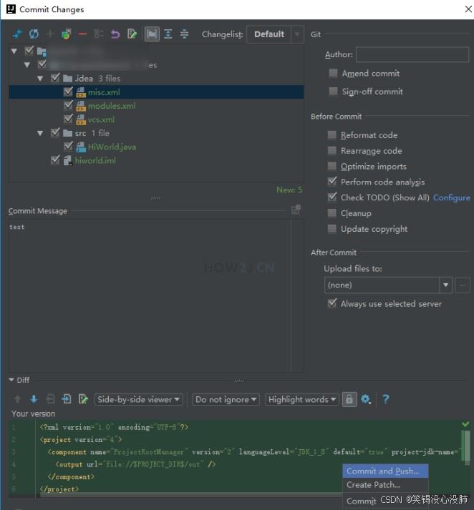
Task: Open Side-by-side viewer dropdown
Action: tap(139, 399)
